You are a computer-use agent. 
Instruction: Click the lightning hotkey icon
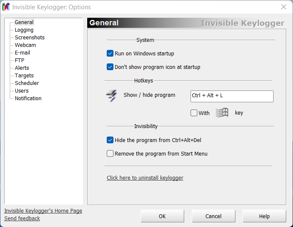point(111,95)
